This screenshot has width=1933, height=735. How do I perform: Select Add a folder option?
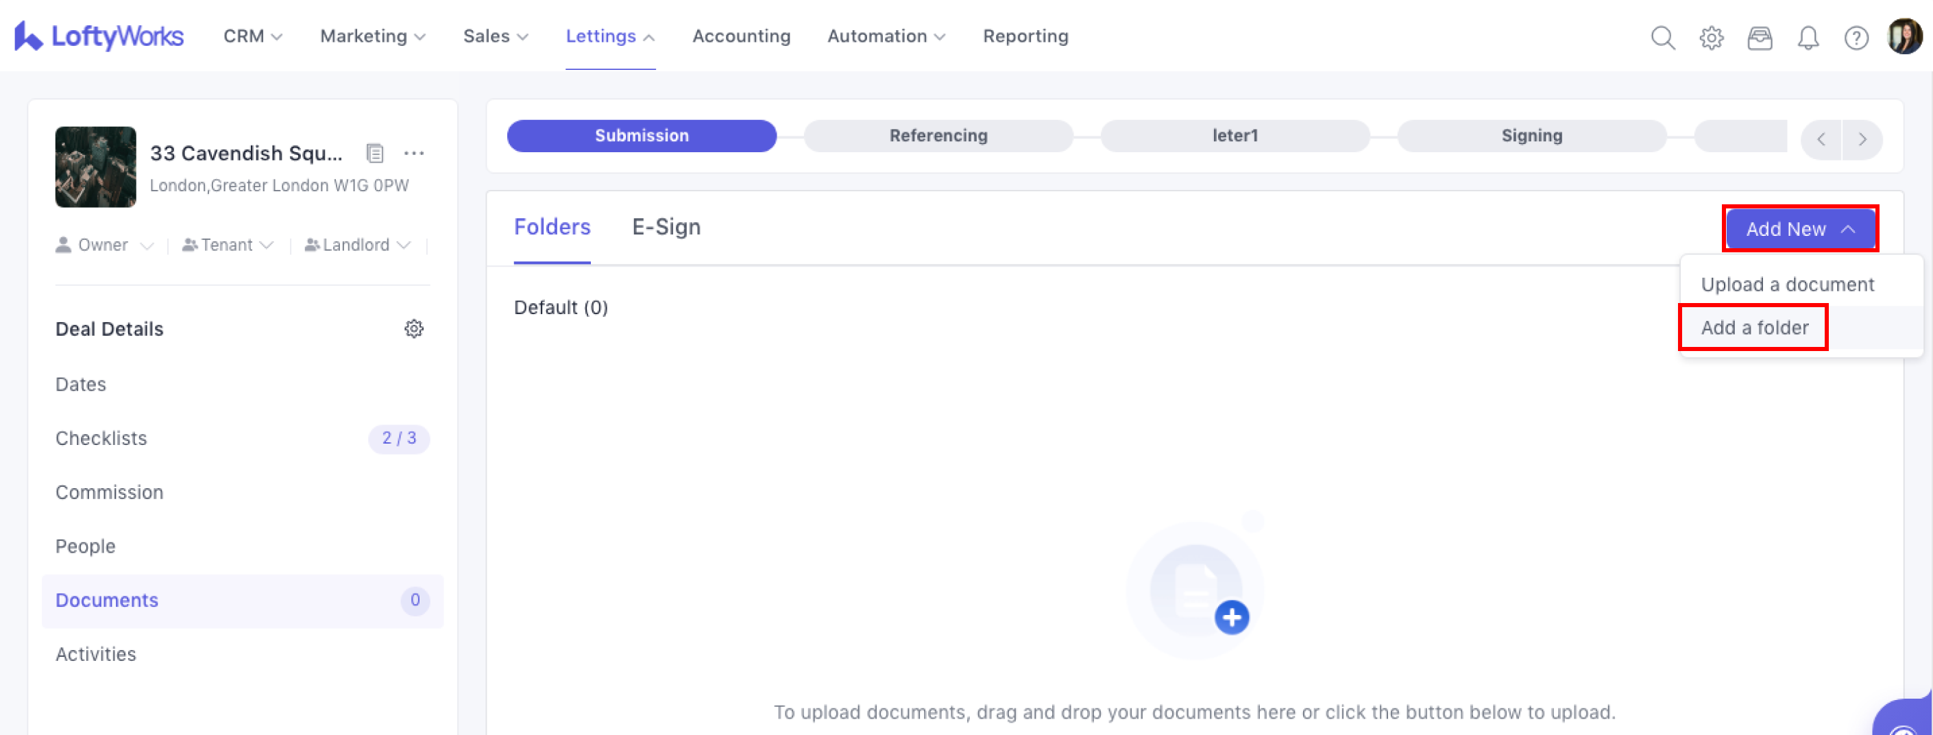[x=1753, y=327]
